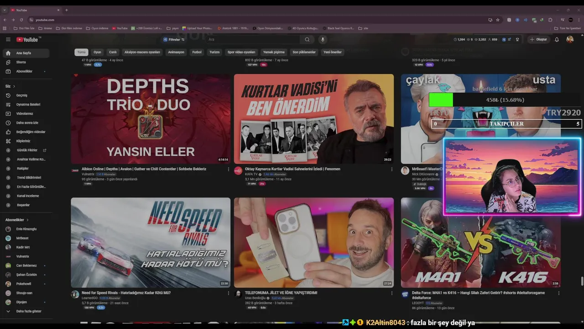Image resolution: width=584 pixels, height=329 pixels.
Task: Open the DEPTHS TRIO-DUO video thumbnail
Action: click(x=151, y=119)
